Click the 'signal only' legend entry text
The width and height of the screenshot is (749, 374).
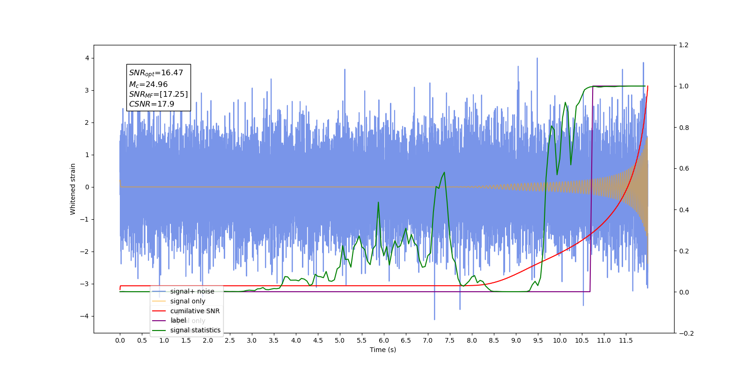(188, 301)
